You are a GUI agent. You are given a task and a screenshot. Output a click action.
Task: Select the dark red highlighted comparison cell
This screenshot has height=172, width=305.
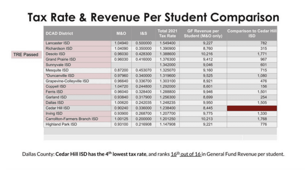tap(252, 108)
